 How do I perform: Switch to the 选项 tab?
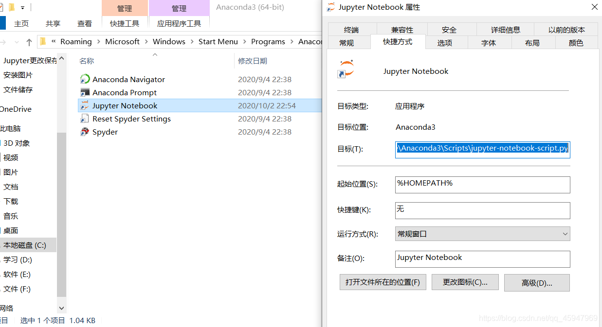point(444,43)
